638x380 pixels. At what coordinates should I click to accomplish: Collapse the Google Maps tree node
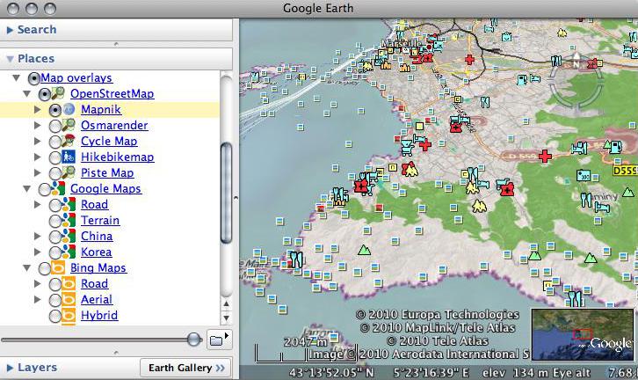27,188
